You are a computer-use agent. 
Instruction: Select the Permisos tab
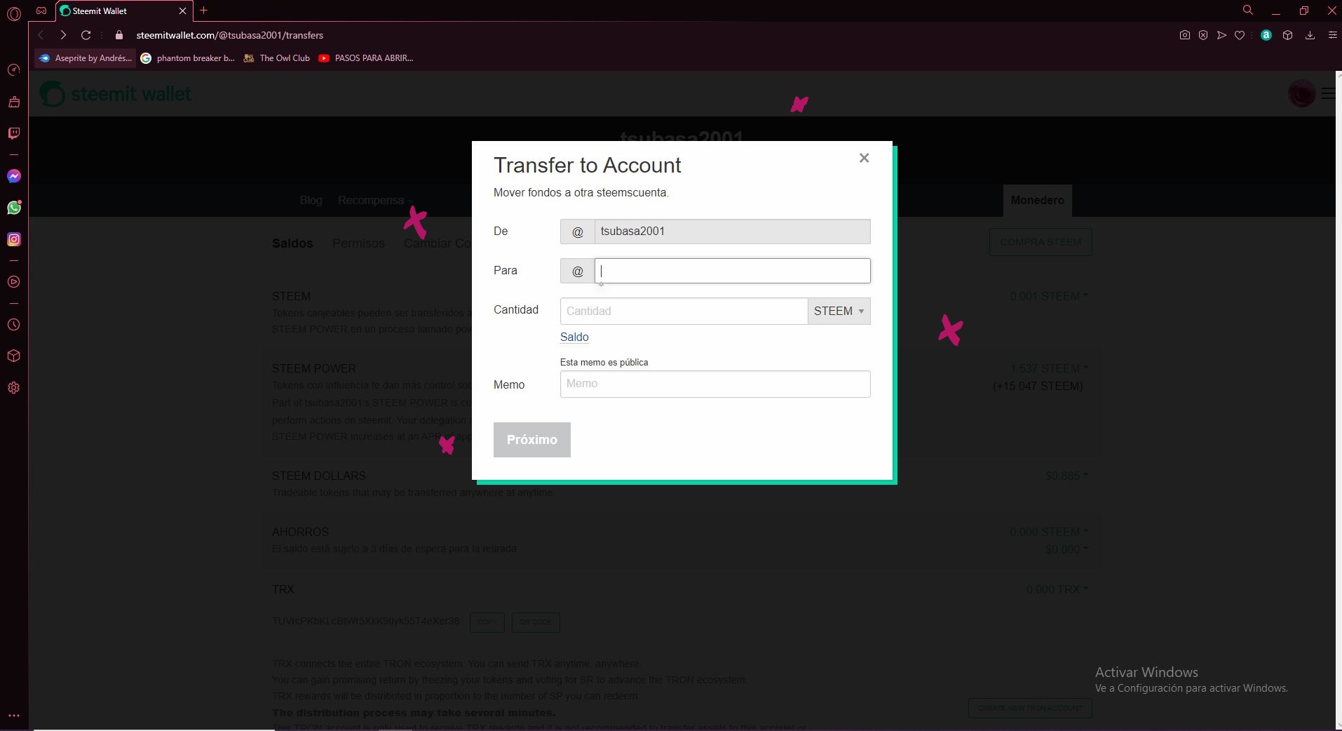358,243
